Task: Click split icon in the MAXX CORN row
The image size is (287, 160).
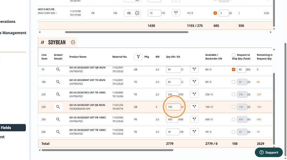Action: tap(176, 13)
